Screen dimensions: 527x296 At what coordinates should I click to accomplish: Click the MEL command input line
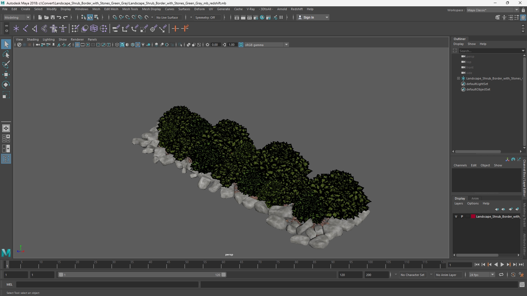click(x=107, y=285)
